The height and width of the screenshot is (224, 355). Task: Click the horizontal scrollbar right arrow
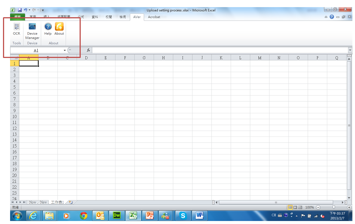343,202
